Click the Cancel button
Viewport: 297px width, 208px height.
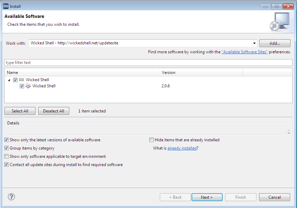coord(275,197)
